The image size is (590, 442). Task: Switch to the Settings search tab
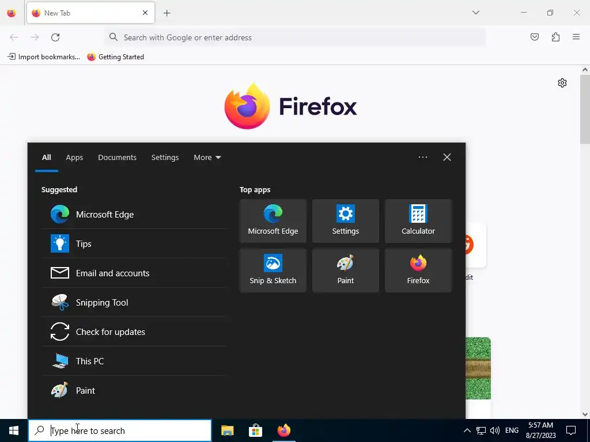(x=165, y=158)
